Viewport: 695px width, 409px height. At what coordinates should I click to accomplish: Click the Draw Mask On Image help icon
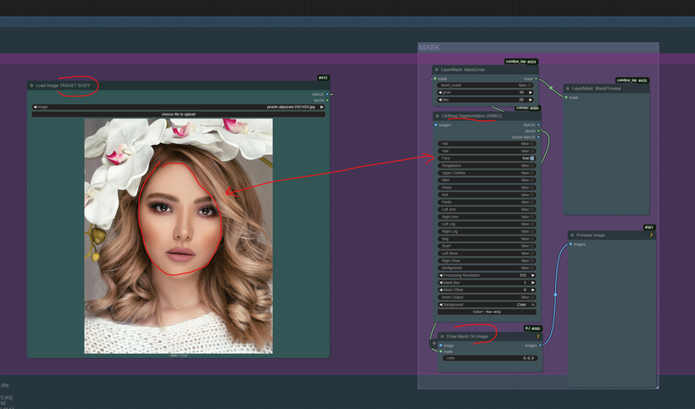538,336
